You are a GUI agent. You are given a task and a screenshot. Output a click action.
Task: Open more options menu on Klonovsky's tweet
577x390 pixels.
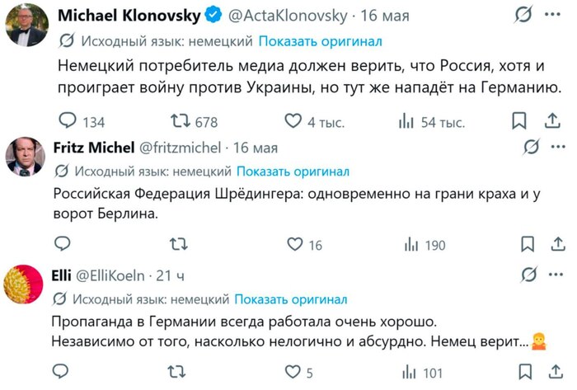click(552, 15)
